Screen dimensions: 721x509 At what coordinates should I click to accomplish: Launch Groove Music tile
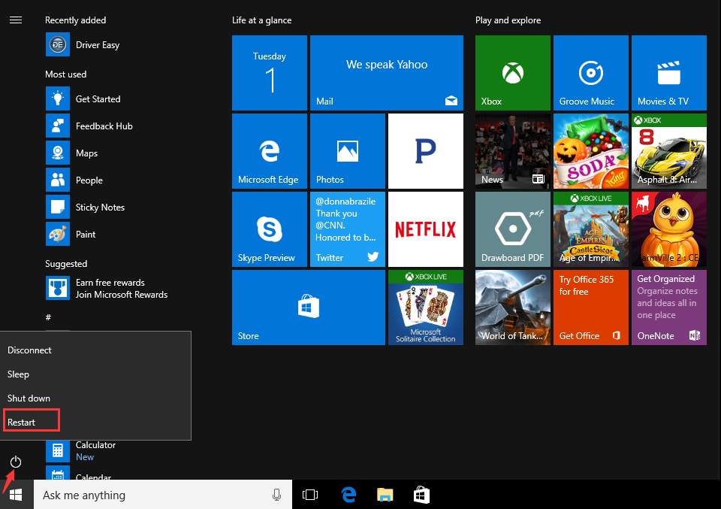click(591, 73)
